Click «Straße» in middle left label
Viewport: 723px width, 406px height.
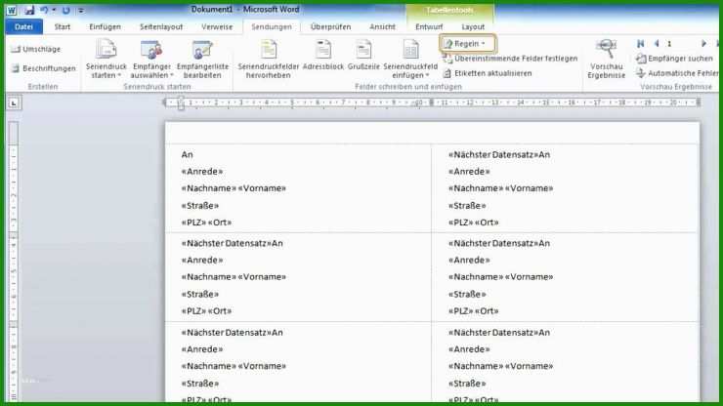tap(200, 294)
